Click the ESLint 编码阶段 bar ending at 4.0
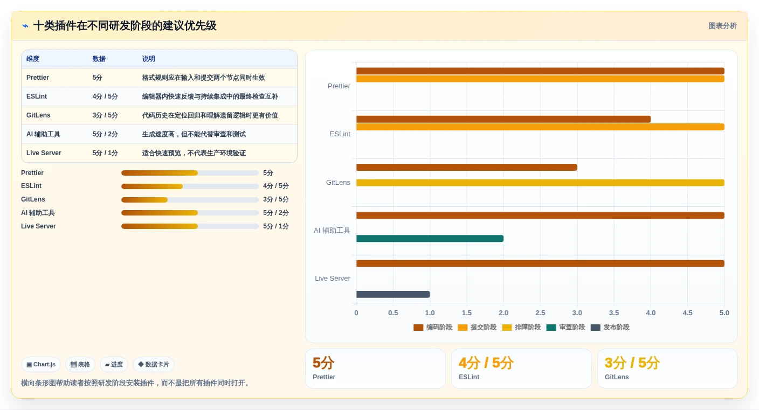The width and height of the screenshot is (759, 410). [x=503, y=119]
